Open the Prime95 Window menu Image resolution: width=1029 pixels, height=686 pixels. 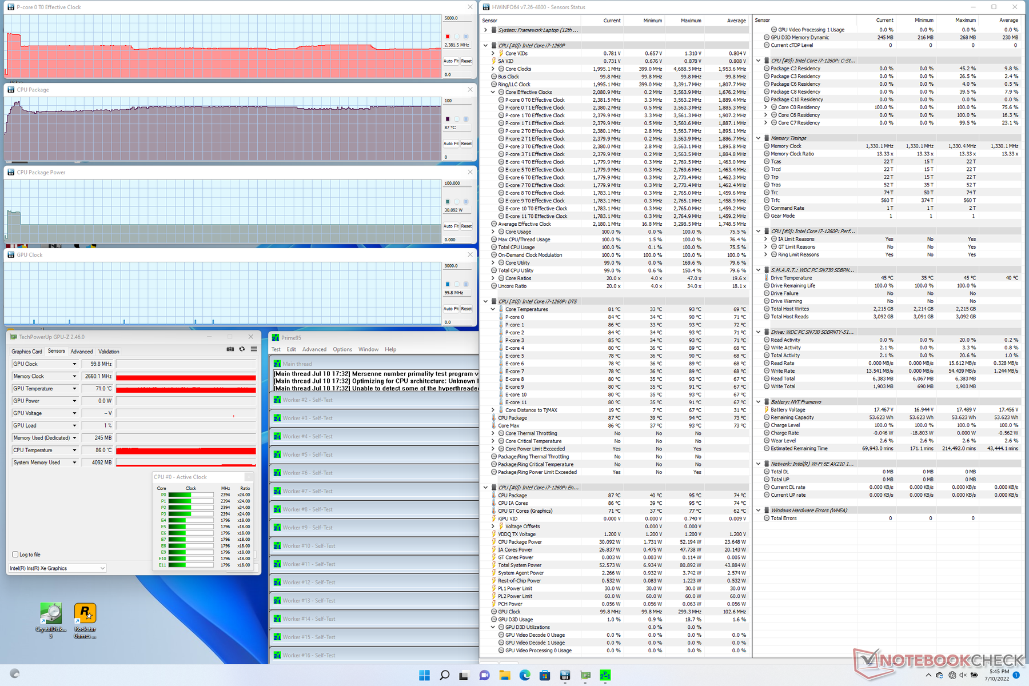pyautogui.click(x=368, y=349)
